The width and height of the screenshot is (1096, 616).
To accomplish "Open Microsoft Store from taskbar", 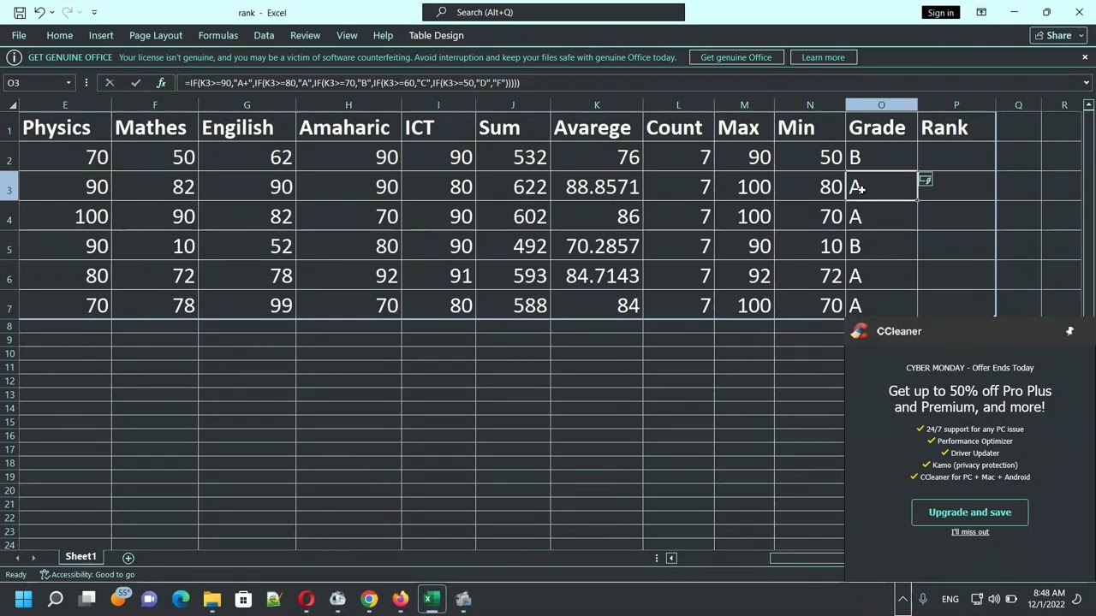I will click(x=243, y=599).
